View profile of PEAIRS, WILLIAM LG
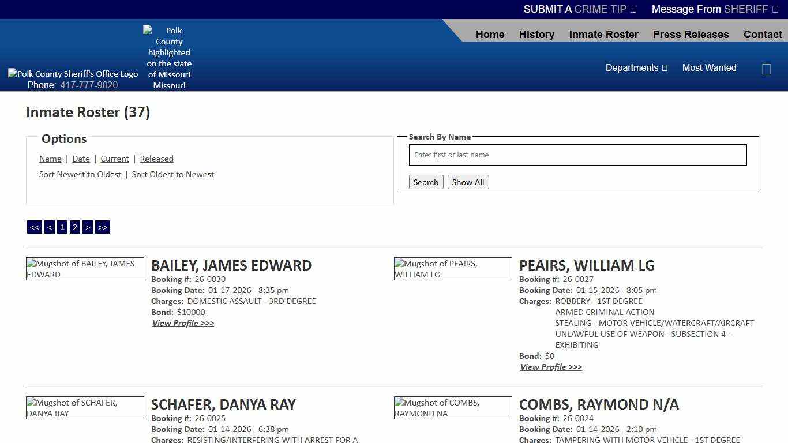Image resolution: width=788 pixels, height=443 pixels. pyautogui.click(x=550, y=367)
